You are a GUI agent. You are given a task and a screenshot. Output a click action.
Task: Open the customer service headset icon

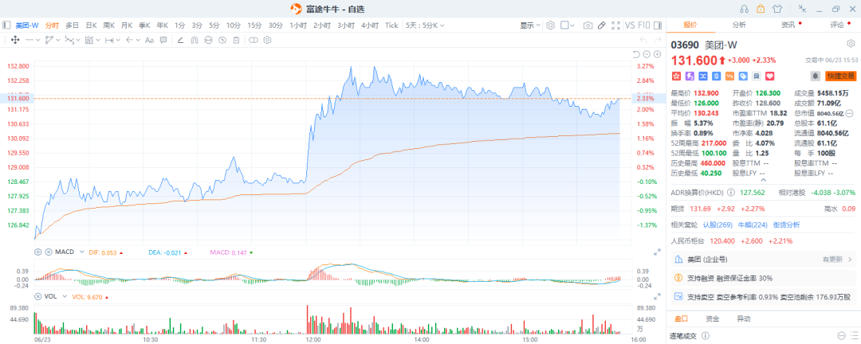745,8
